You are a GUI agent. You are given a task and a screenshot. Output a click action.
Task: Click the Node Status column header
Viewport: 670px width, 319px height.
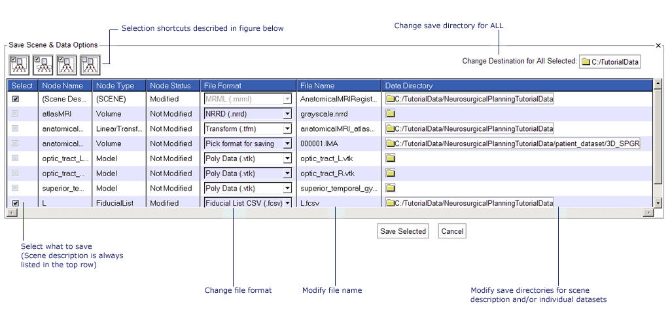coord(172,86)
